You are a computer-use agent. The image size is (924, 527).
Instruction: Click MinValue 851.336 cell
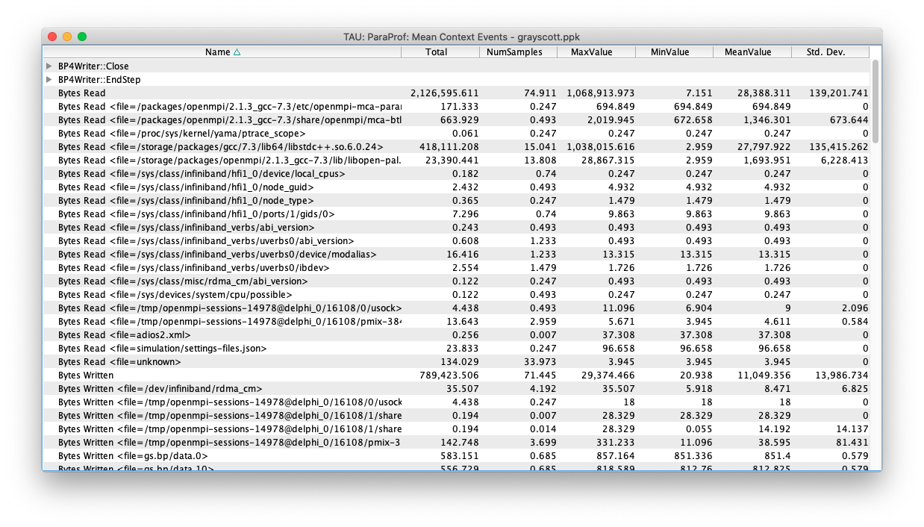tap(694, 456)
